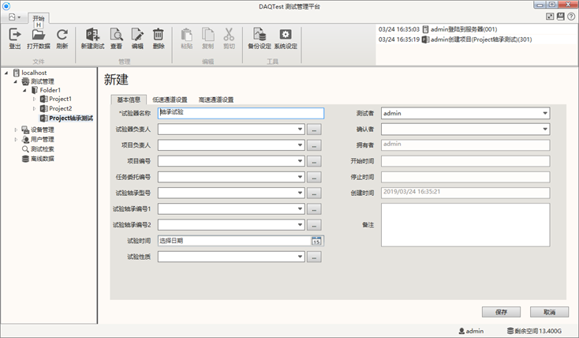579x338 pixels.
Task: Click the 删除 trash icon
Action: pyautogui.click(x=159, y=35)
